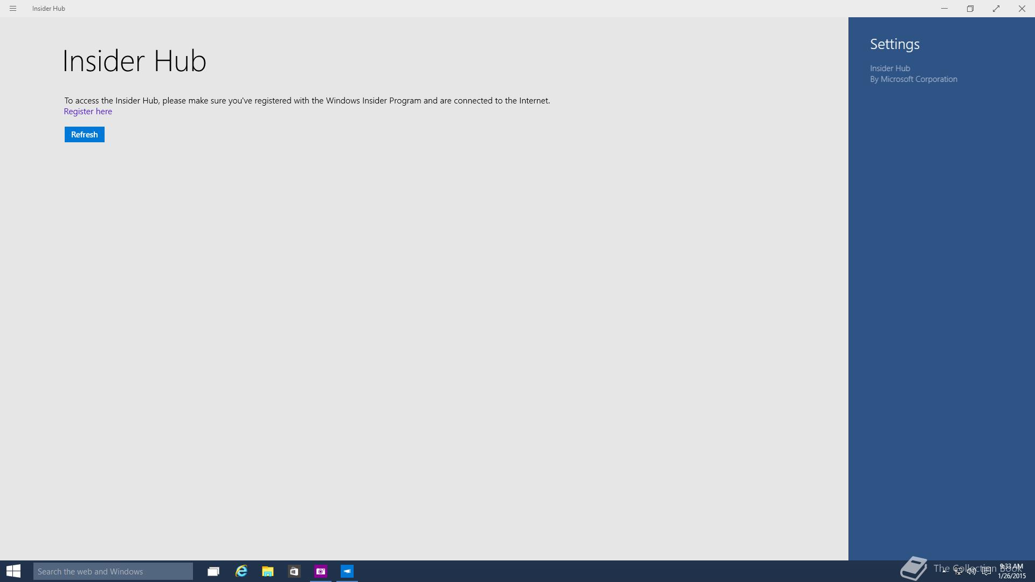
Task: Open File Explorer from the taskbar
Action: click(267, 571)
